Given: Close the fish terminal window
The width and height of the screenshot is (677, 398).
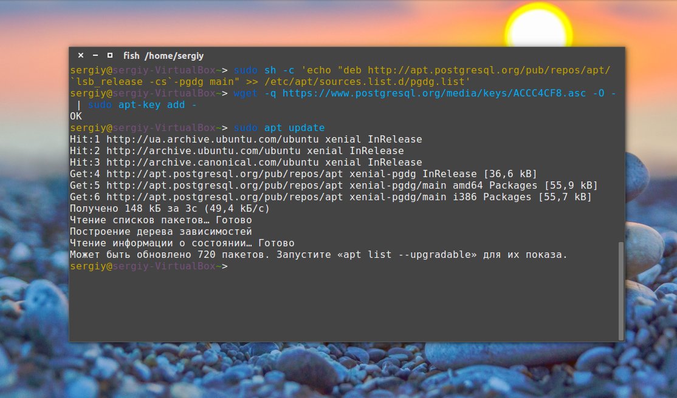Looking at the screenshot, I should [x=81, y=56].
